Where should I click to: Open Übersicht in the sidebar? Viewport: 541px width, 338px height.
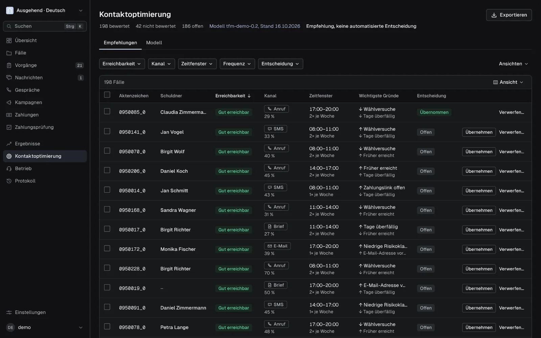coord(45,41)
